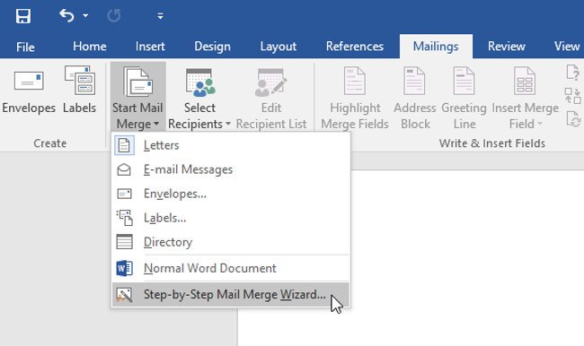Undo the last action
The height and width of the screenshot is (346, 584).
pyautogui.click(x=66, y=15)
